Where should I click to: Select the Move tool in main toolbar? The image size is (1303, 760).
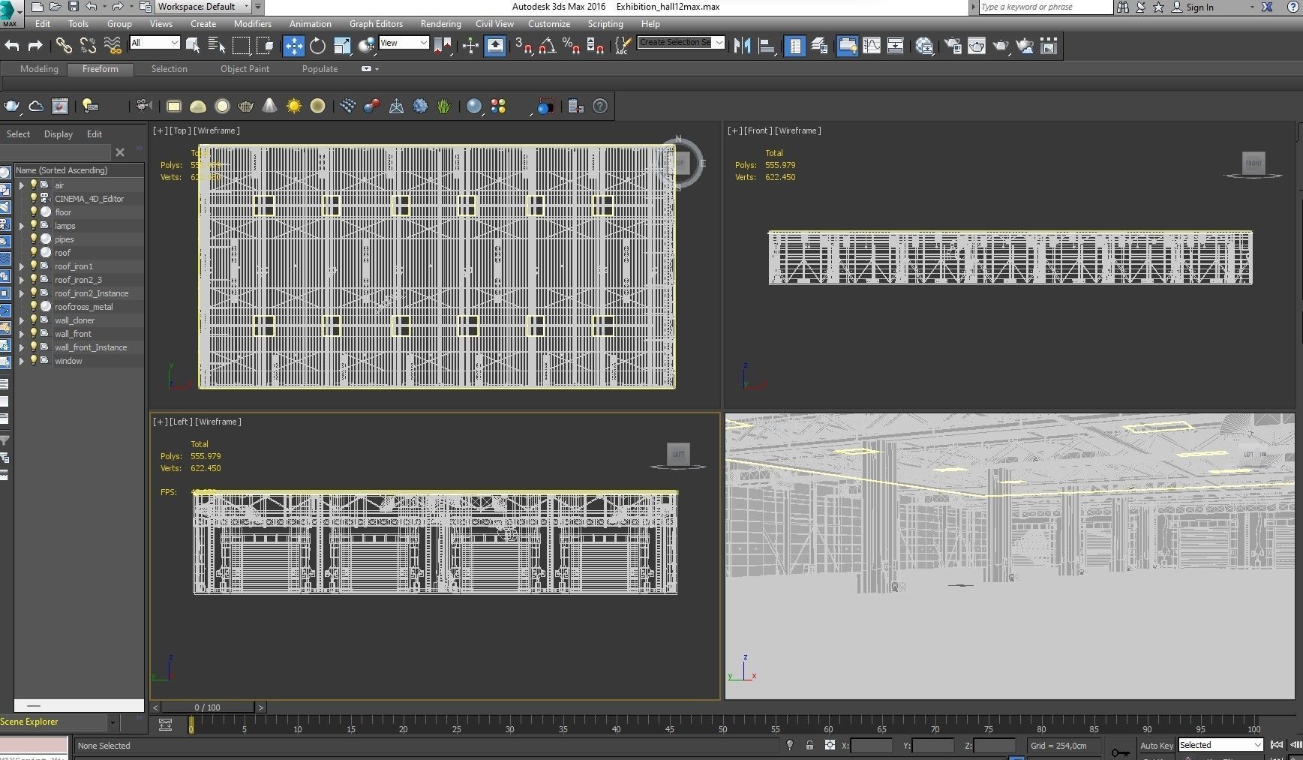(x=293, y=47)
